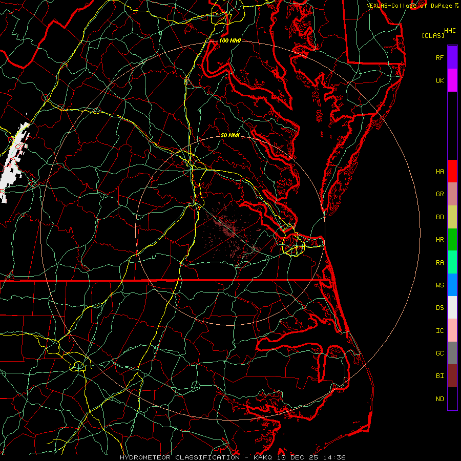
Task: Click the ND legend label
Action: pos(439,399)
